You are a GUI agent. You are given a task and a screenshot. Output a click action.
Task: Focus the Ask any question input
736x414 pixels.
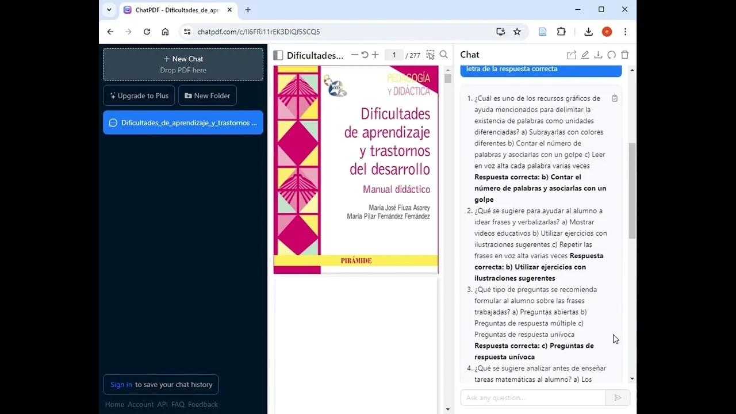point(532,398)
